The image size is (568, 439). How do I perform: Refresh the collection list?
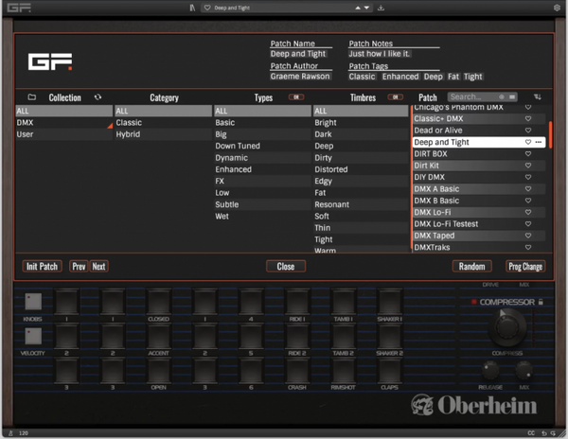pos(98,97)
